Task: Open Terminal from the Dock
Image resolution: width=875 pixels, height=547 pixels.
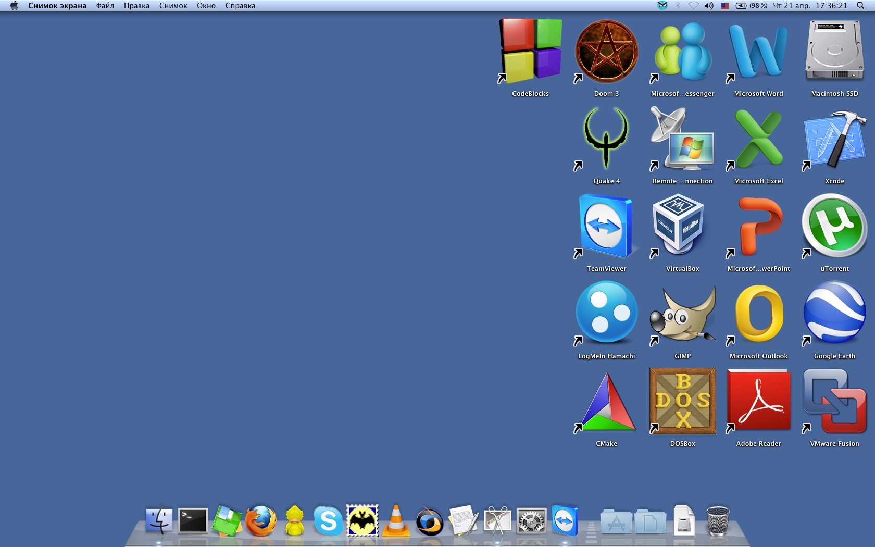Action: [193, 521]
